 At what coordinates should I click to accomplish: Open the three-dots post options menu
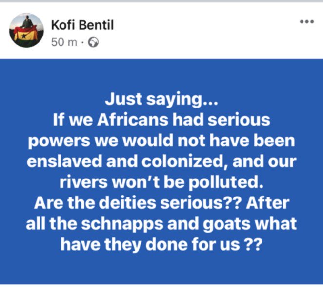click(x=306, y=23)
